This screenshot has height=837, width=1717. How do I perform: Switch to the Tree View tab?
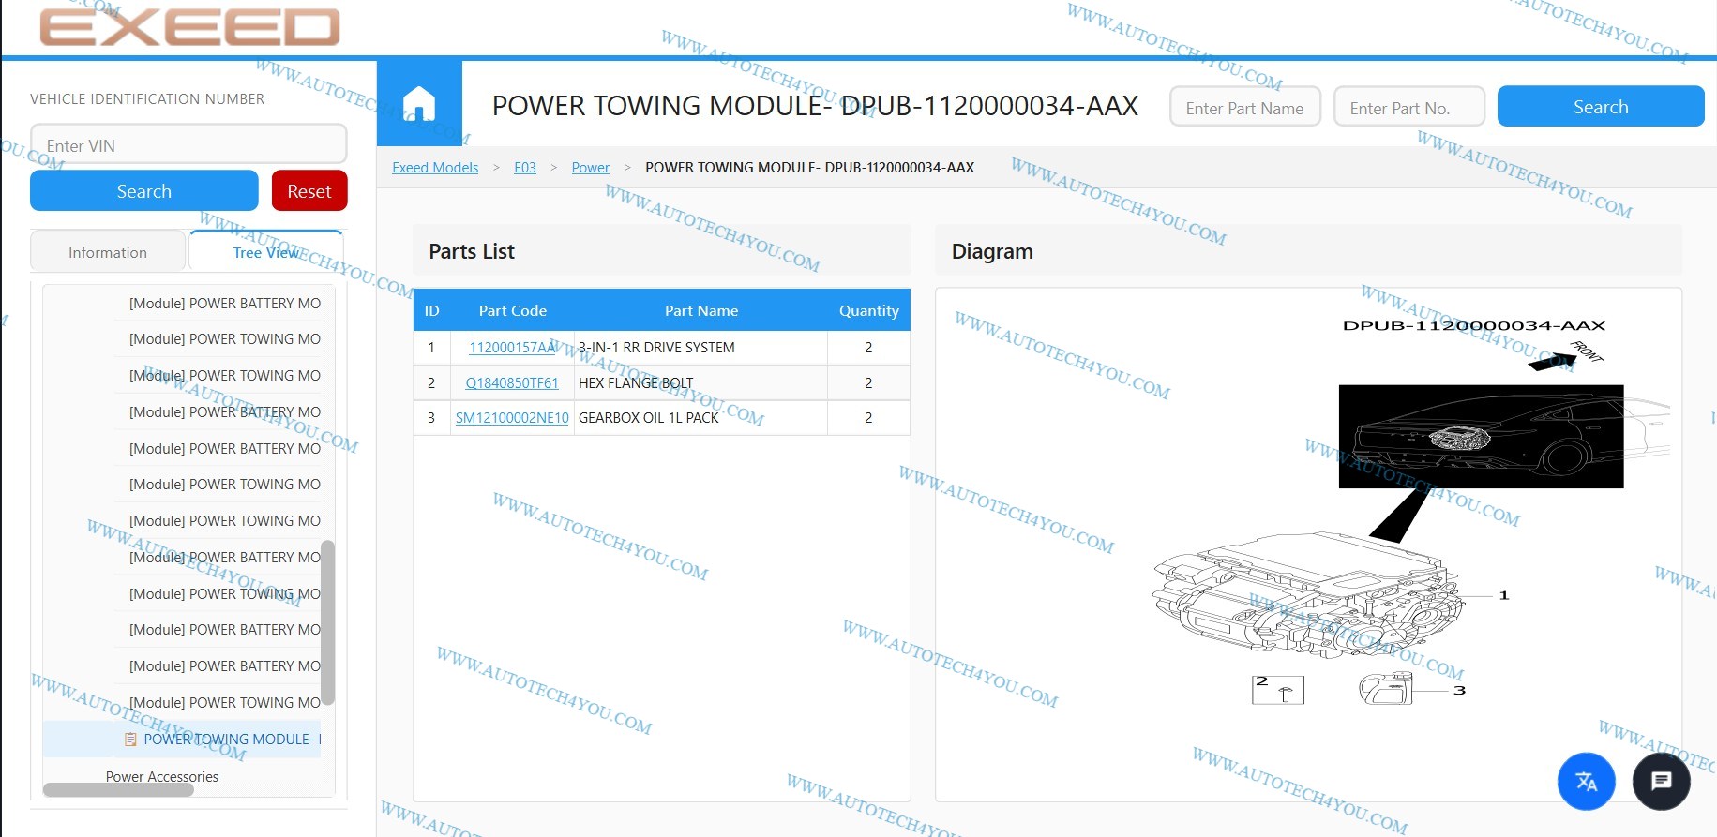click(266, 252)
